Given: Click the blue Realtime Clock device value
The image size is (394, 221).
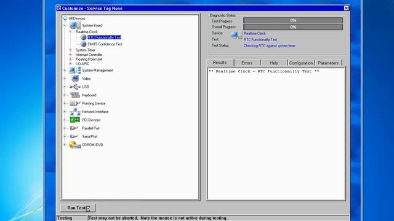Looking at the screenshot, I should pos(254,33).
